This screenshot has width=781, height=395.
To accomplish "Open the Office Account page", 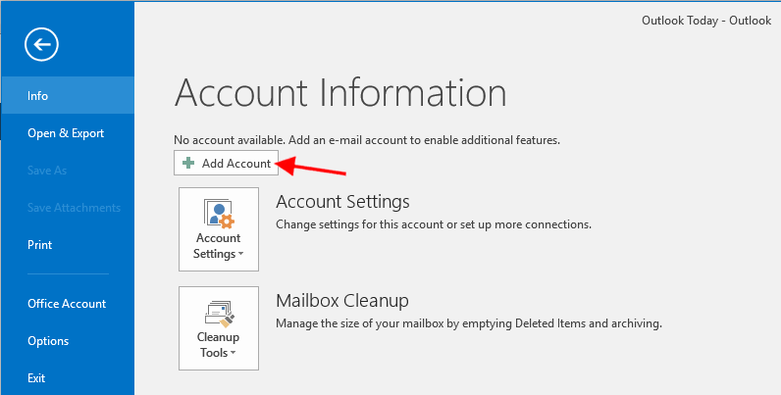I will [68, 304].
